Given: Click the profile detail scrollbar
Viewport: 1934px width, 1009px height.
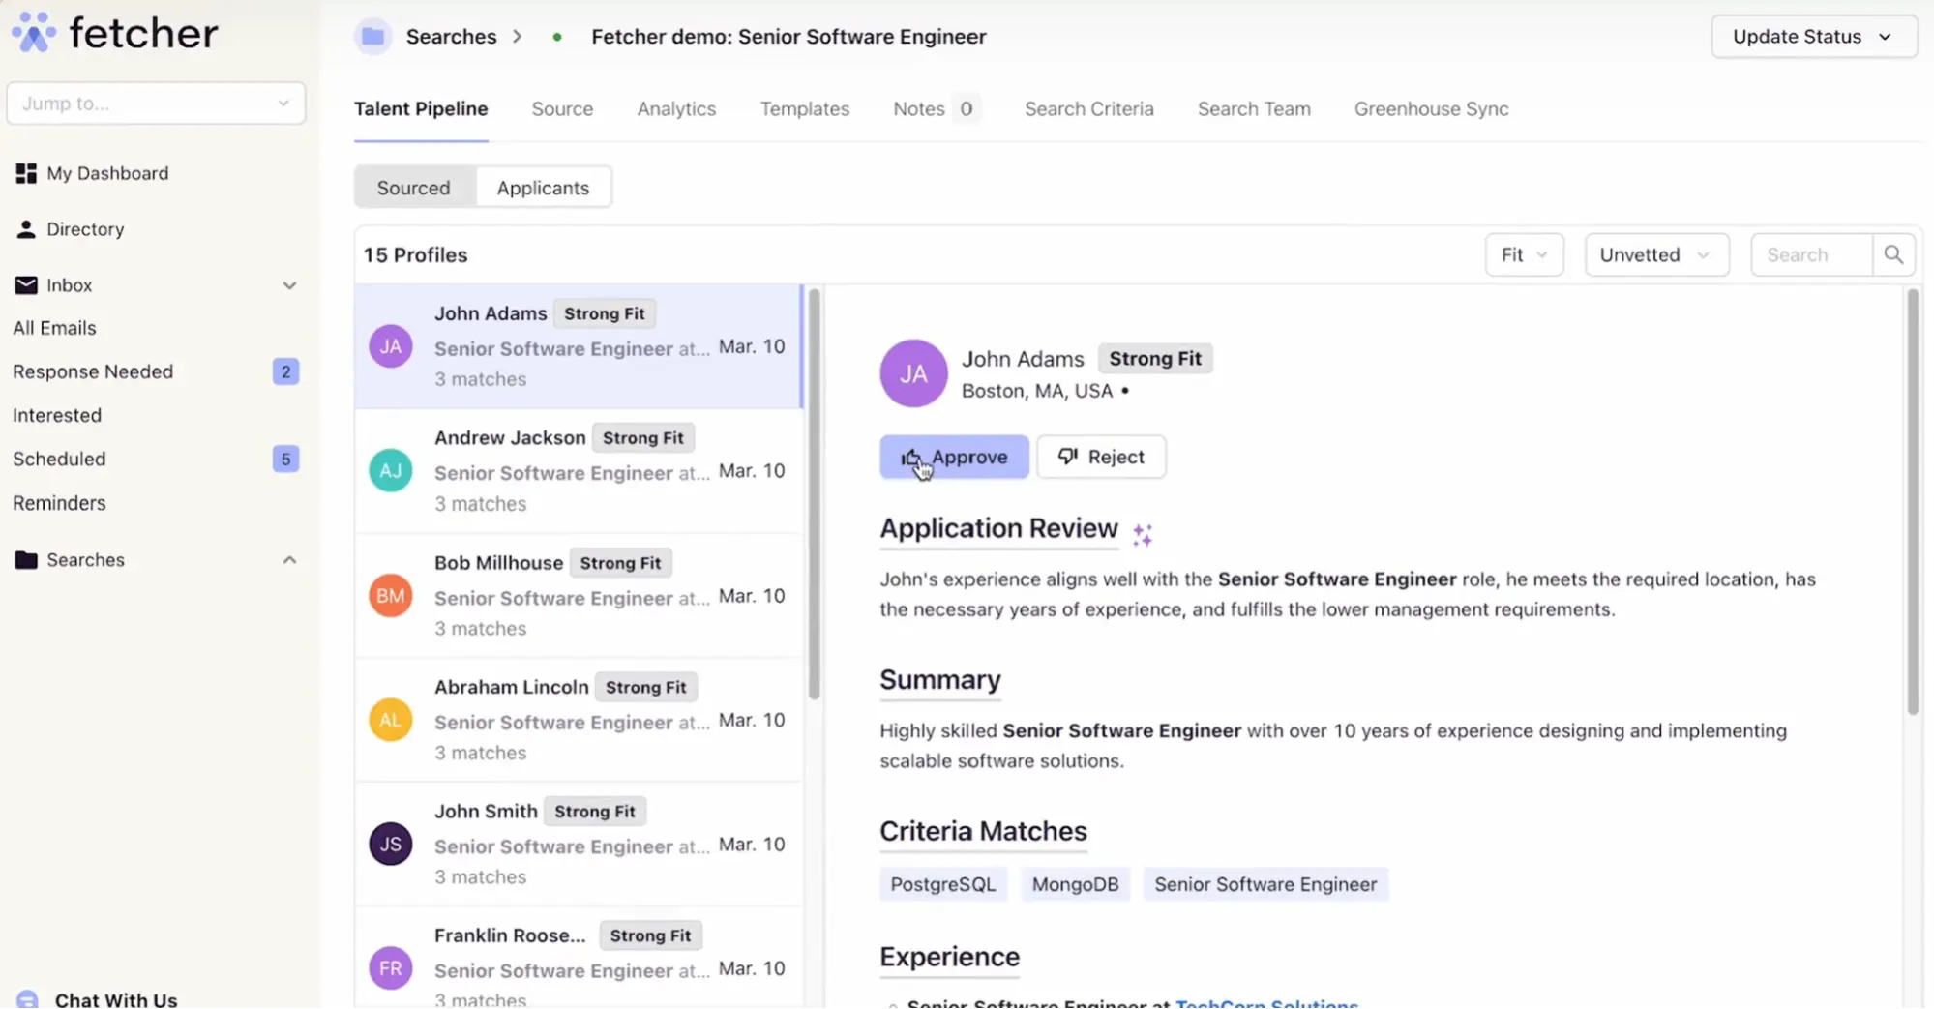Looking at the screenshot, I should point(1913,502).
